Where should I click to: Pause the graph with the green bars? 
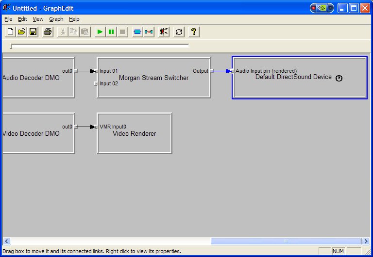(111, 32)
